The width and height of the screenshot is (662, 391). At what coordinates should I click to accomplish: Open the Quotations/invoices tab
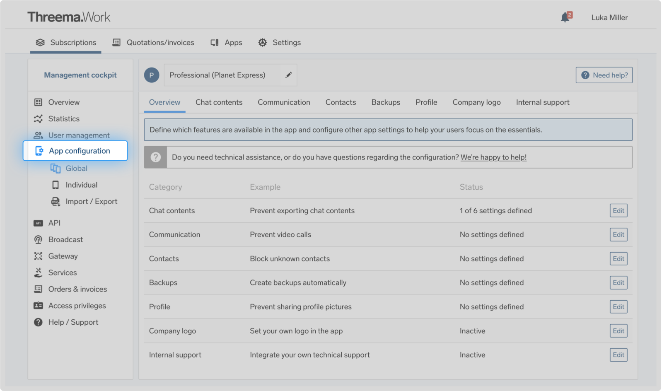[153, 42]
